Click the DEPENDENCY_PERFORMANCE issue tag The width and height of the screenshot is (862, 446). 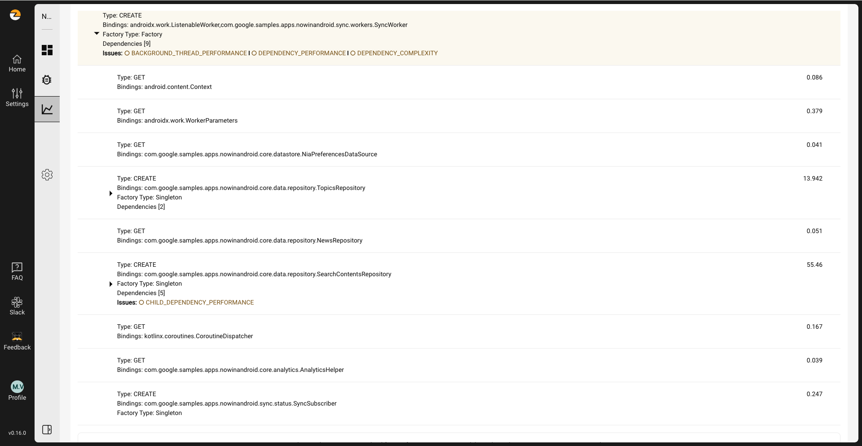(302, 53)
